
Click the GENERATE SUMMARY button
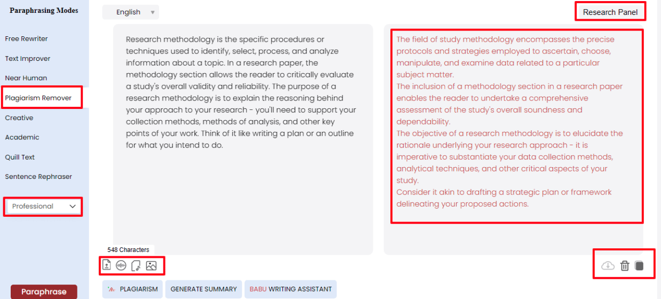tap(203, 289)
